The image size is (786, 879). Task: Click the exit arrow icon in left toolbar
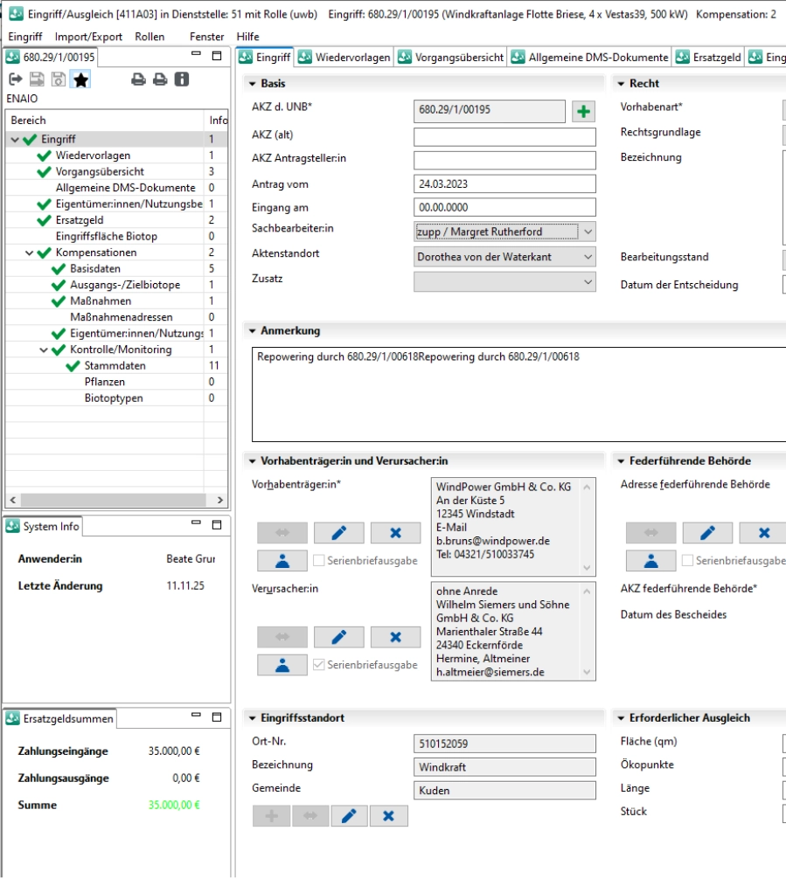point(15,80)
